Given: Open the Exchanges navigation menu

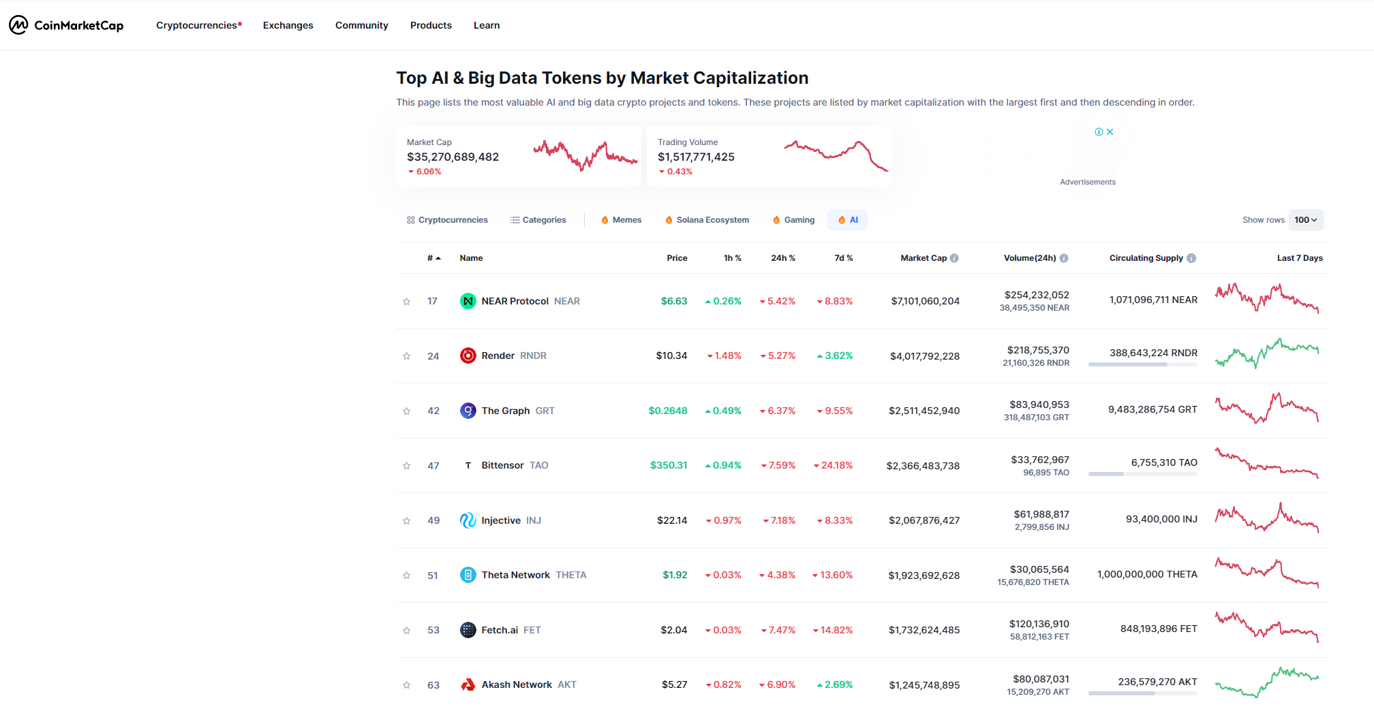Looking at the screenshot, I should pyautogui.click(x=288, y=25).
